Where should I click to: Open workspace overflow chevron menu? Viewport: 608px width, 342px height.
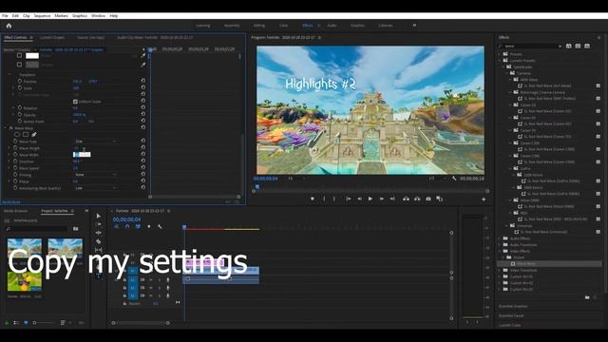click(414, 26)
